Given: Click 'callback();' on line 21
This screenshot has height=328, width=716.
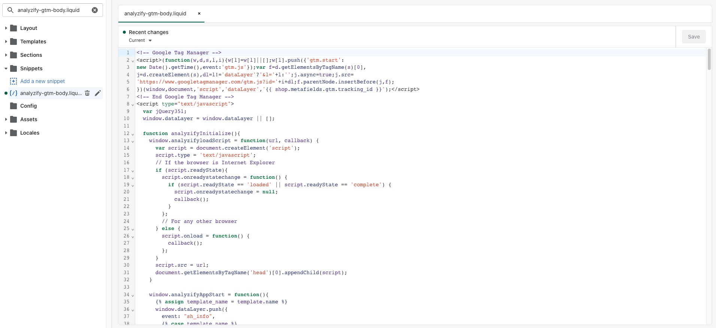Looking at the screenshot, I should (191, 199).
